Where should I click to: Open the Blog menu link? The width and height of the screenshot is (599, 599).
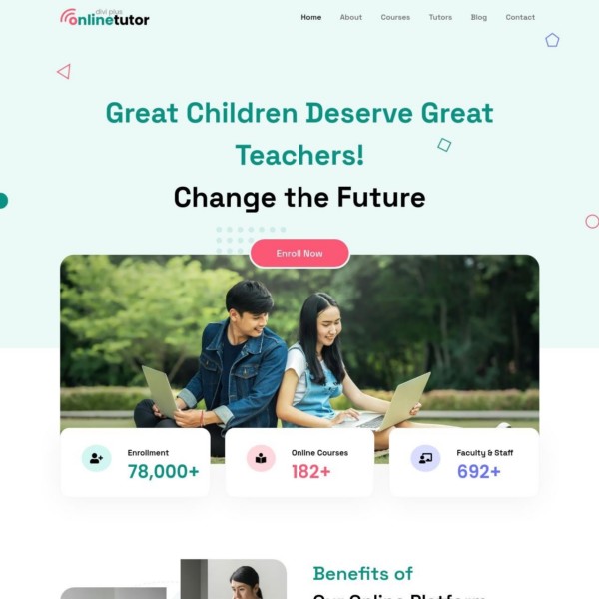pyautogui.click(x=478, y=17)
